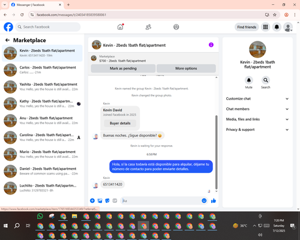Open the Windows notification center icon
Screen dimensions: 300x240
click(293, 226)
